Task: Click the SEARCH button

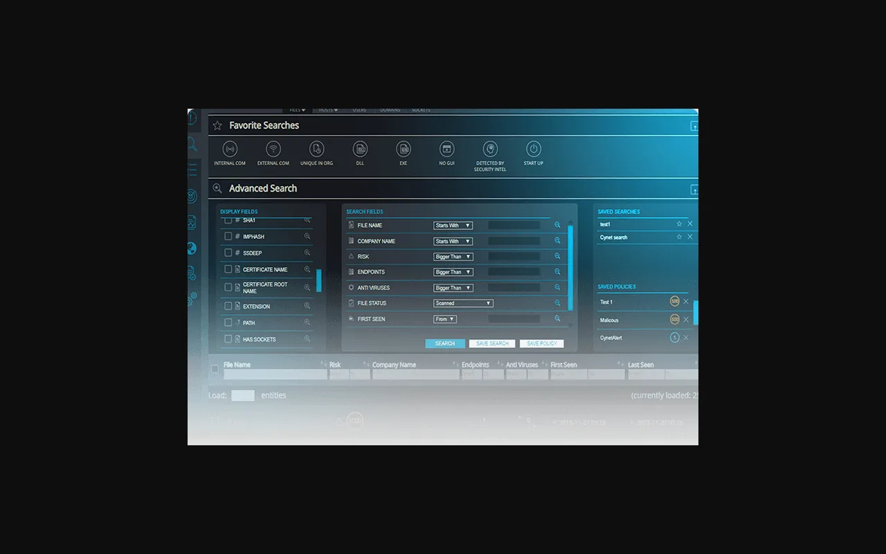Action: [445, 343]
